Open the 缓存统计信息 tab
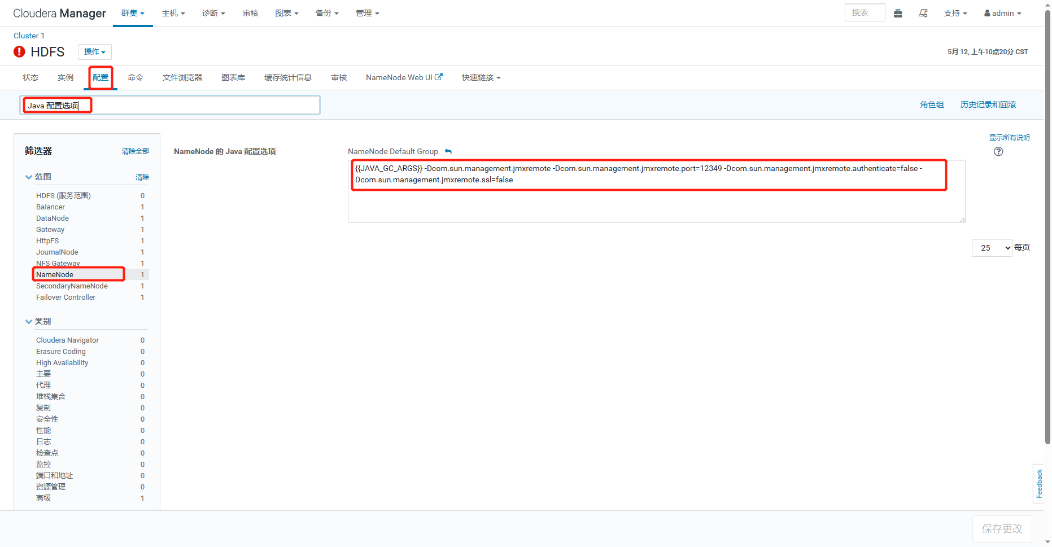This screenshot has height=547, width=1052. coord(288,77)
